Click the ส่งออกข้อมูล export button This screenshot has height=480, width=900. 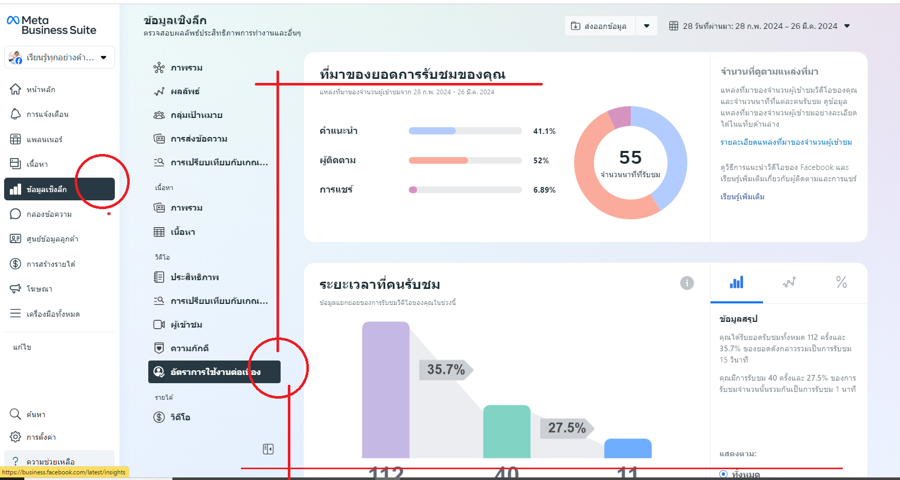pyautogui.click(x=600, y=26)
